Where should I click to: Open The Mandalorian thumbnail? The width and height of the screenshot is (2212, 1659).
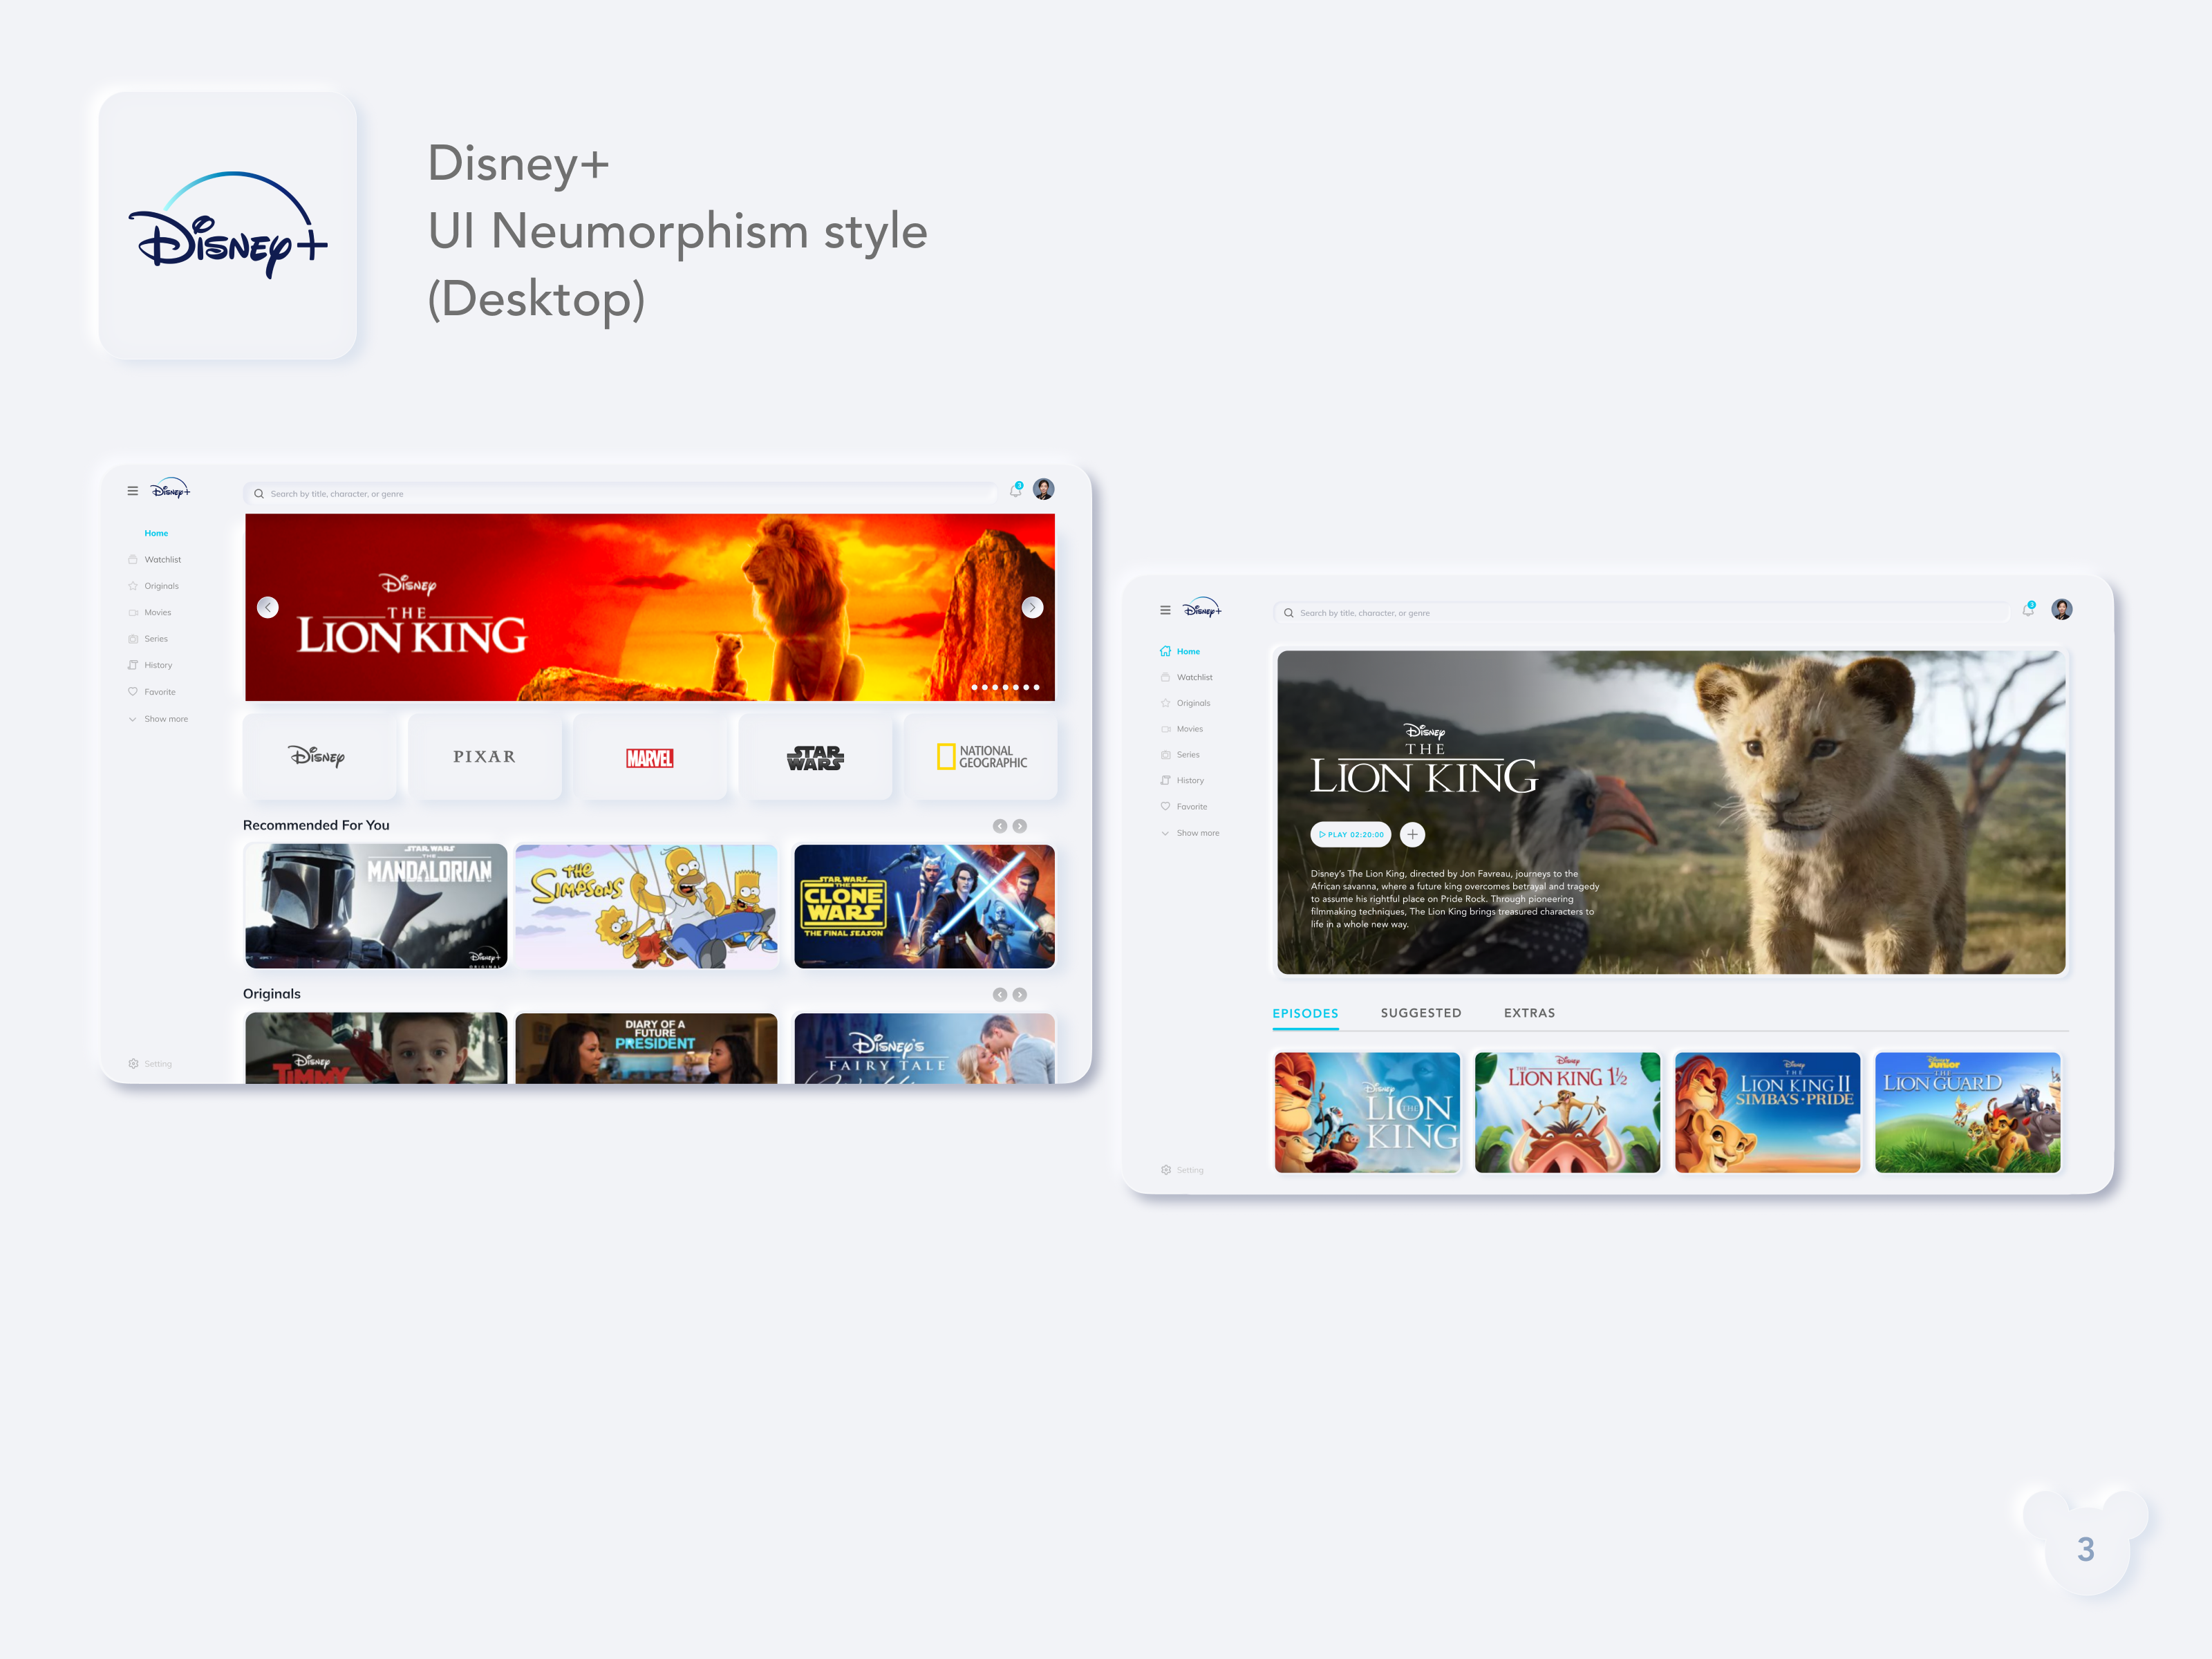[376, 906]
